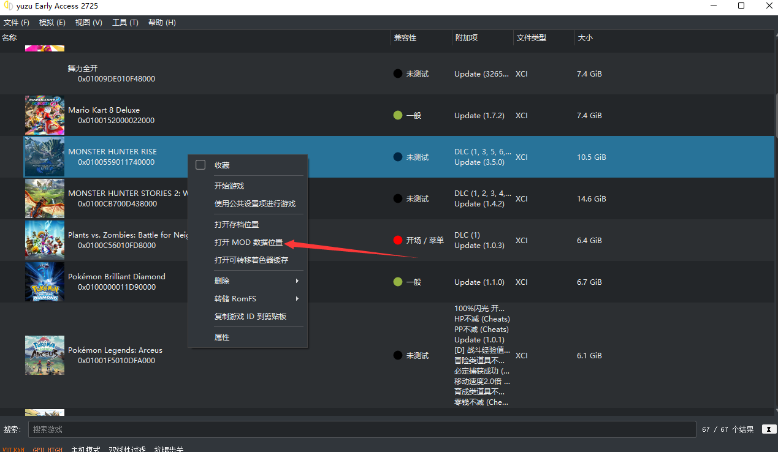778x452 pixels.
Task: Toggle the VULKAN graphics API indicator
Action: (x=13, y=449)
